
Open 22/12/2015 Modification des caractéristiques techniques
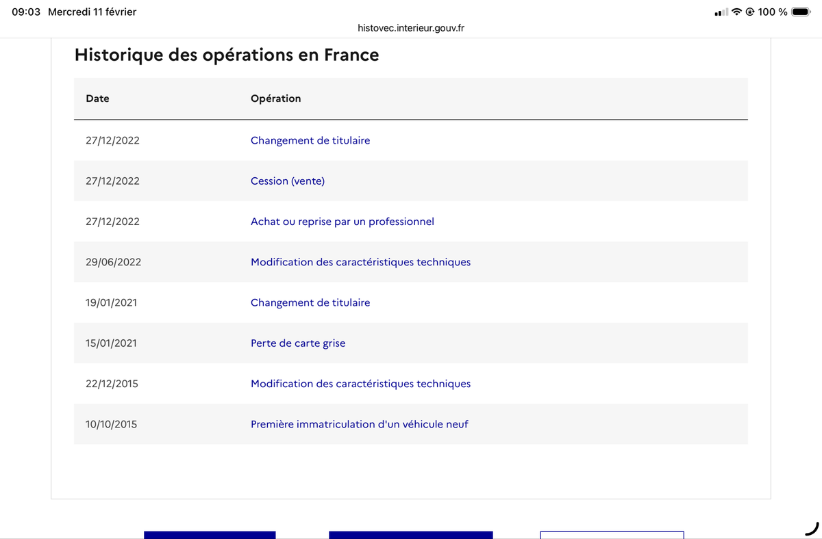(x=361, y=384)
